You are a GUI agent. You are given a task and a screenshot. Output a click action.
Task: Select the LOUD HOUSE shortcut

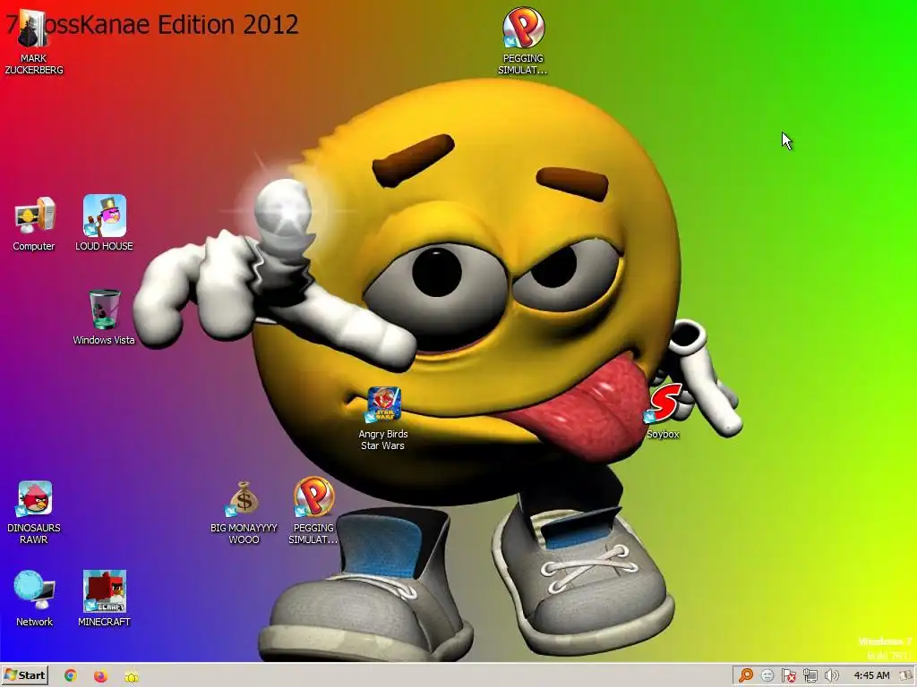pos(104,225)
